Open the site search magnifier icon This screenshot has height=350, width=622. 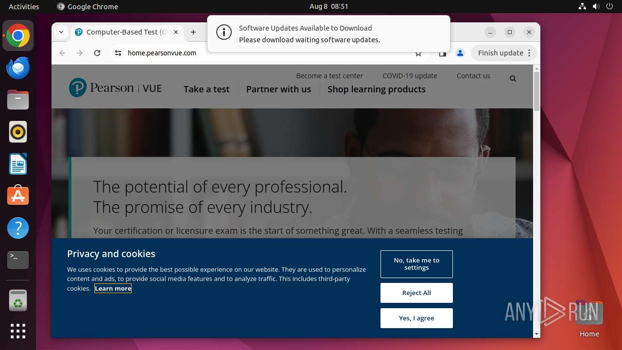(513, 79)
